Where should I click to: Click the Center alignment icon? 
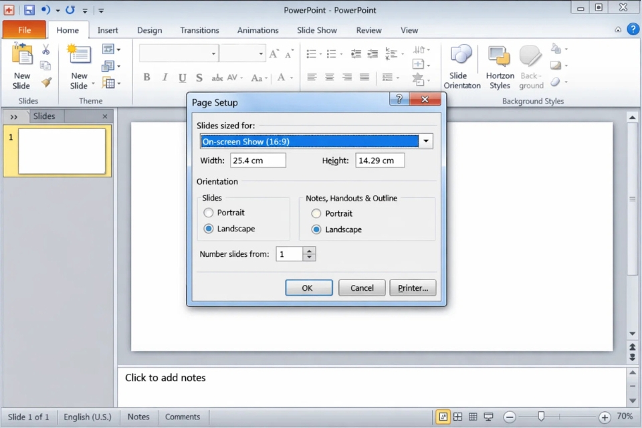tap(328, 77)
